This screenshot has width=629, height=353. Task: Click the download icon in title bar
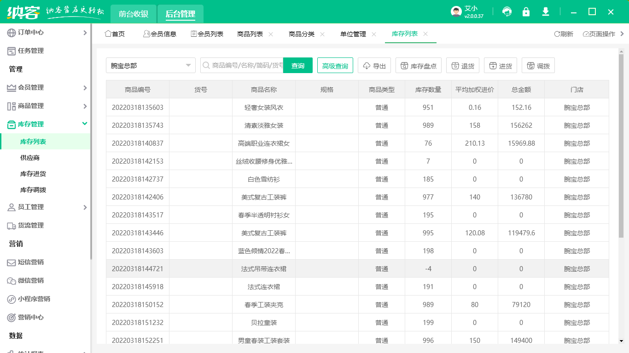pyautogui.click(x=546, y=11)
